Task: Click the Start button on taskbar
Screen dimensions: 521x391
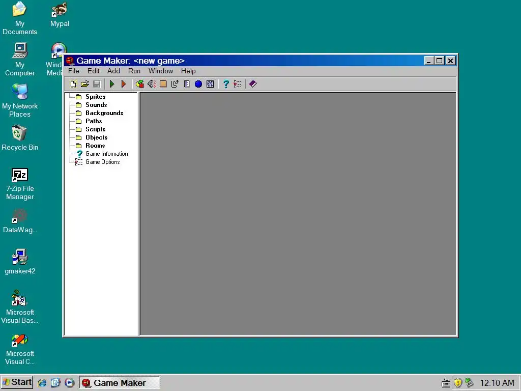Action: pyautogui.click(x=17, y=382)
